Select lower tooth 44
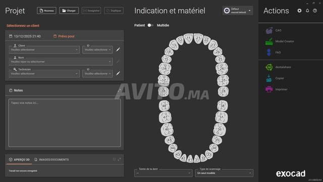 coord(173,148)
